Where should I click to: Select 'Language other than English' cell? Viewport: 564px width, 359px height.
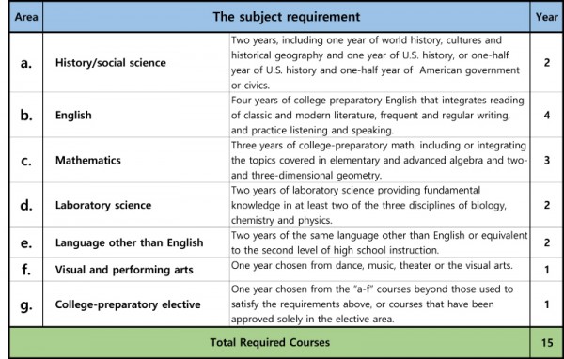[136, 242]
